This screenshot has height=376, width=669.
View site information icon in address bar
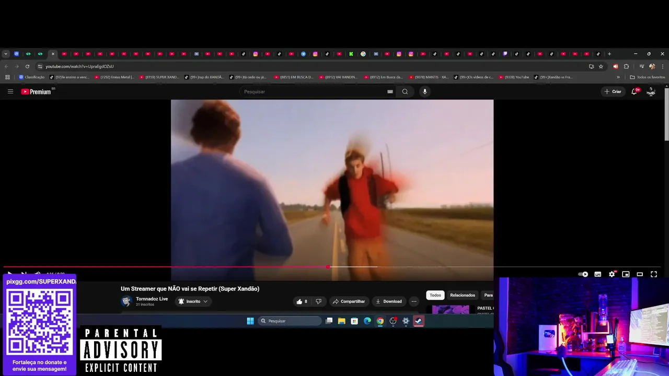pyautogui.click(x=40, y=66)
